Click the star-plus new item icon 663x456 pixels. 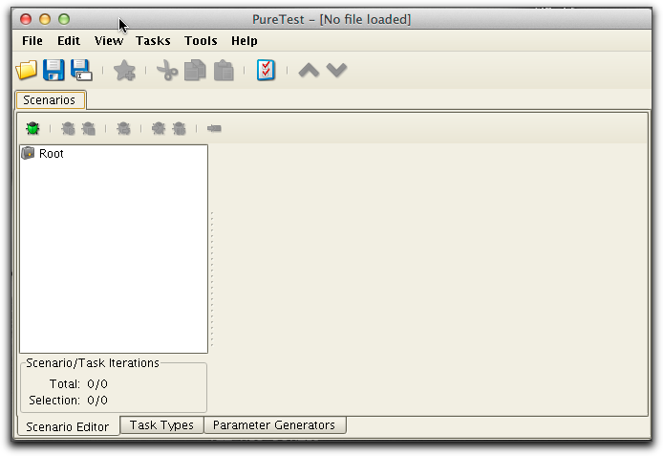point(124,70)
